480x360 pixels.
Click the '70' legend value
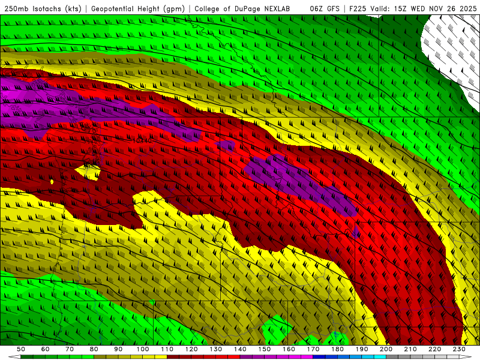(70, 349)
